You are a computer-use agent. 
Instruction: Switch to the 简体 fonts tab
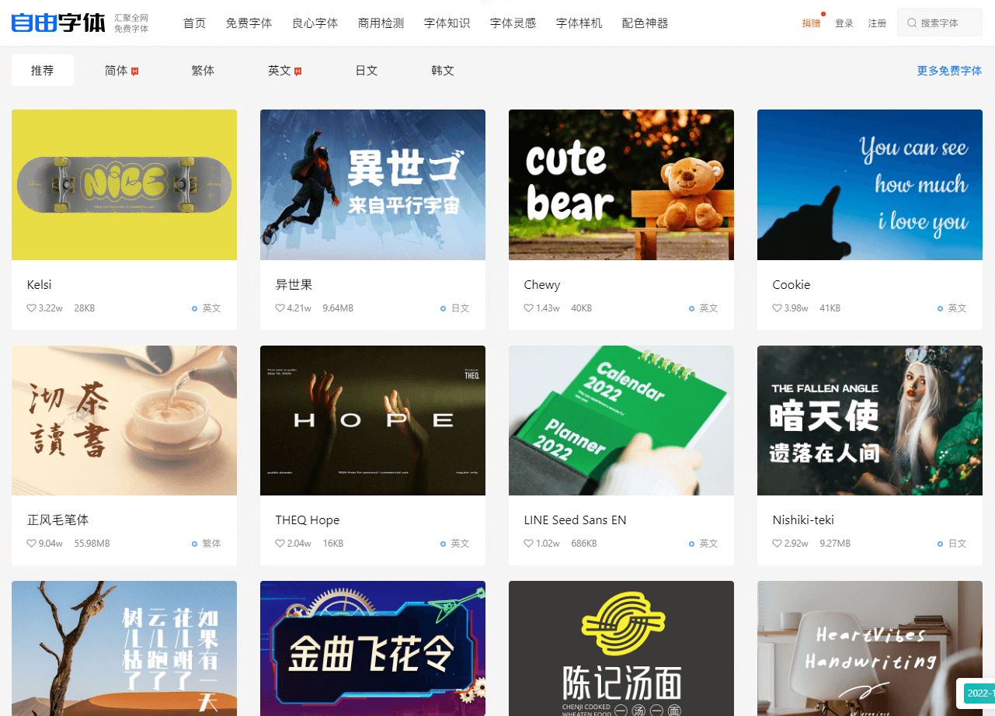click(x=117, y=71)
